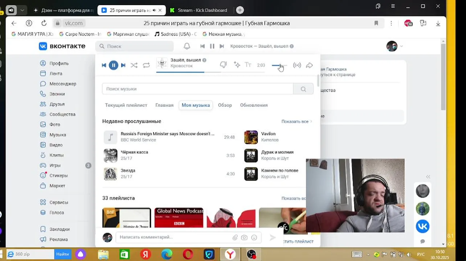Open browser downloads arrow icon
This screenshot has height=261, width=466.
point(438,23)
